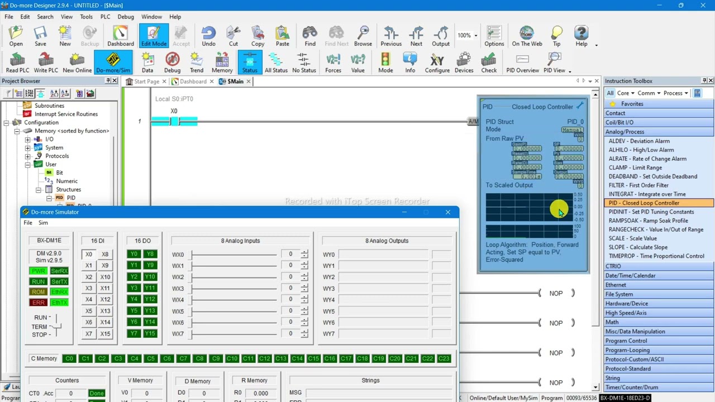
Task: Toggle discrete input X0 in simulator
Action: (89, 254)
